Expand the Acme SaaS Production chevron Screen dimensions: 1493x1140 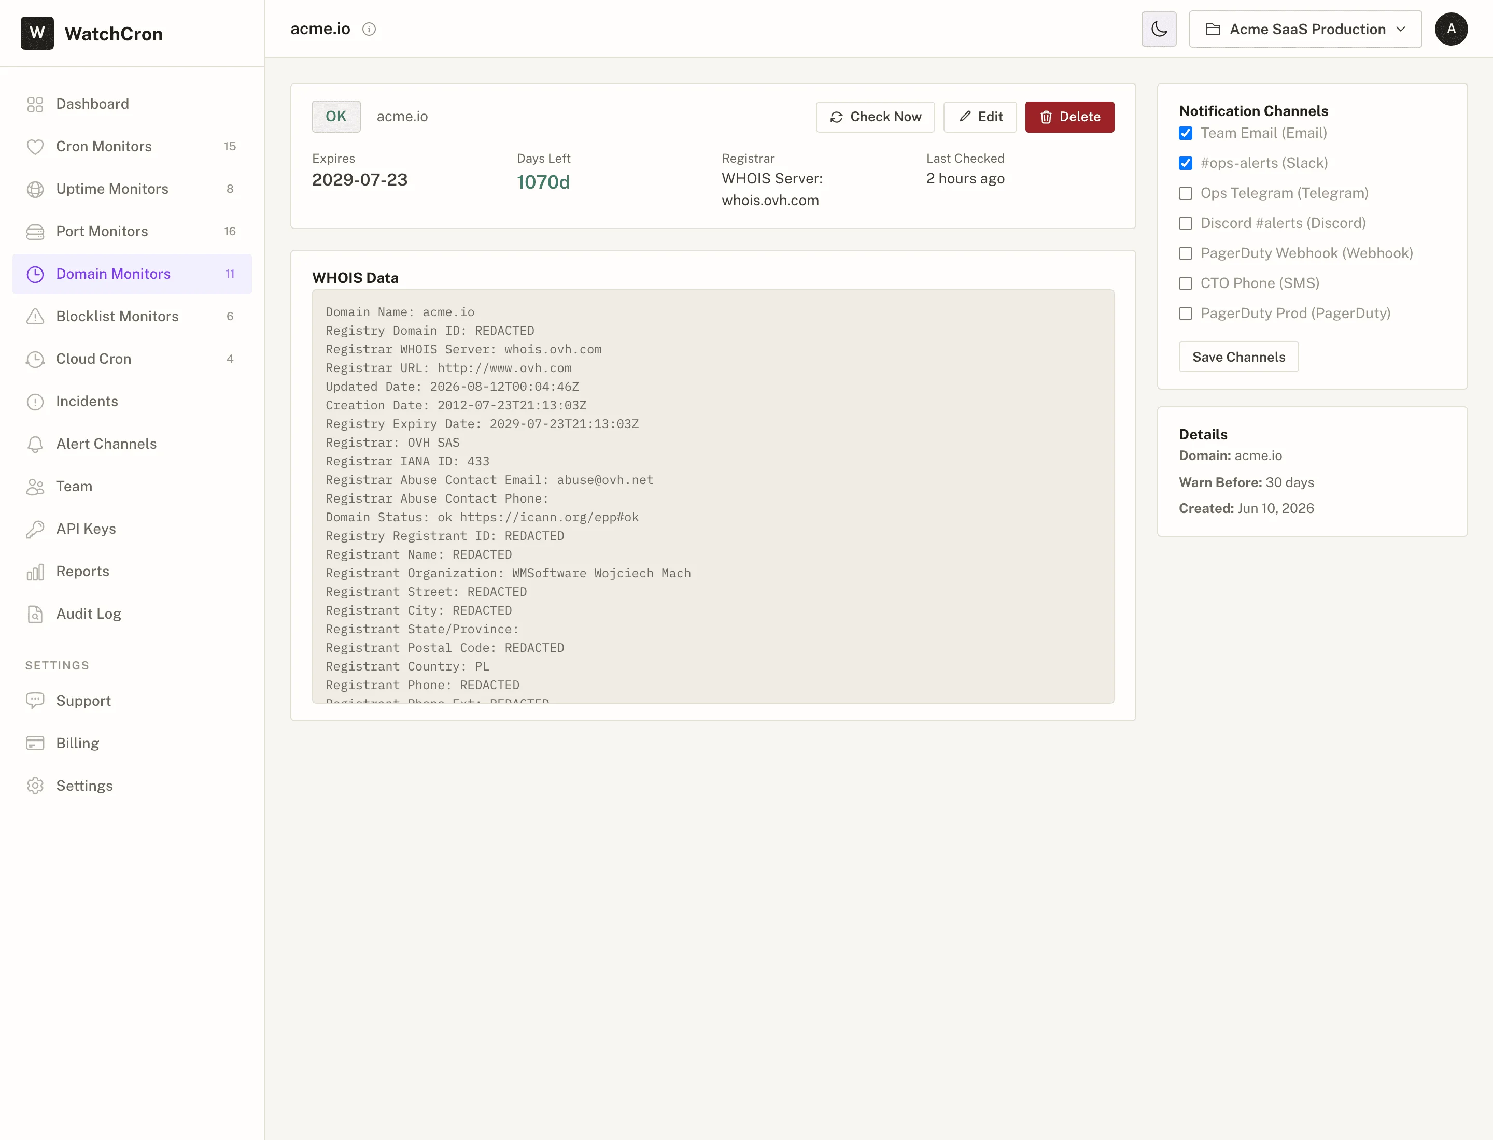click(1401, 29)
